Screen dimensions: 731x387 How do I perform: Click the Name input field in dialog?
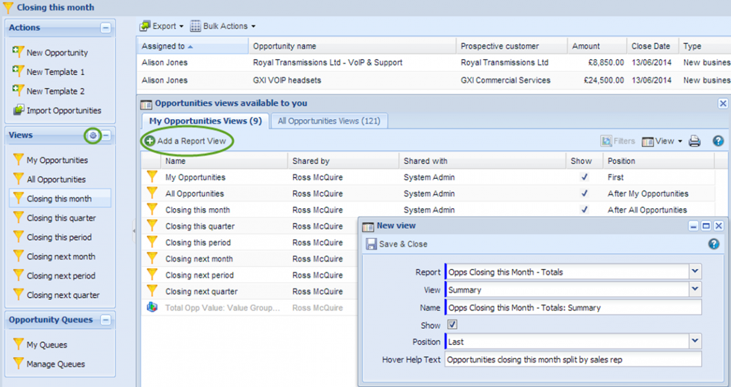click(573, 307)
